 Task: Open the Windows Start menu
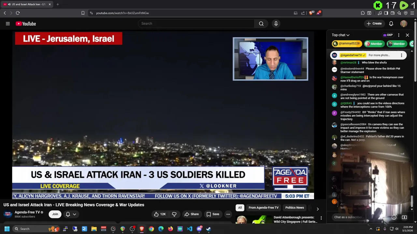pos(7,229)
